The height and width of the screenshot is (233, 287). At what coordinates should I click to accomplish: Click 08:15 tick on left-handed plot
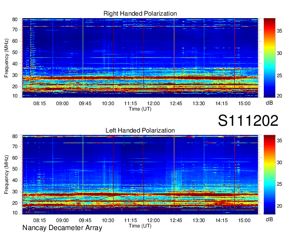pyautogui.click(x=39, y=220)
